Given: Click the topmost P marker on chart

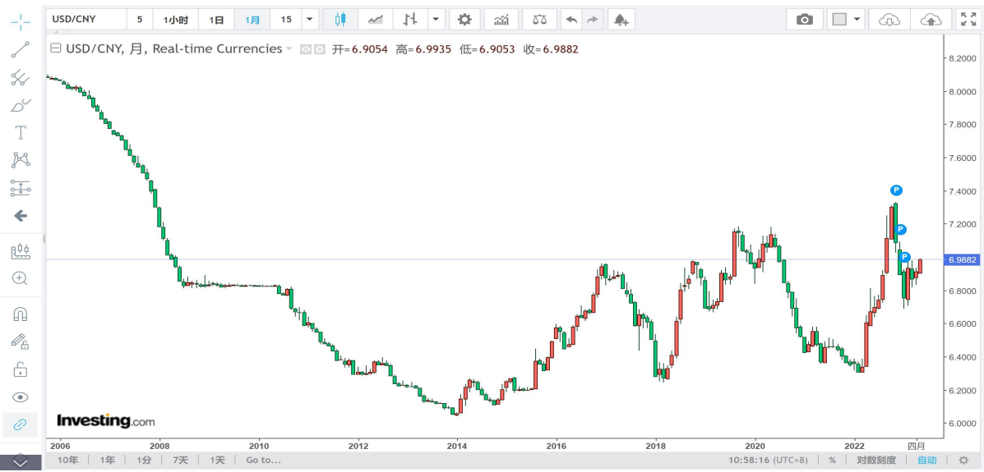Looking at the screenshot, I should 896,190.
